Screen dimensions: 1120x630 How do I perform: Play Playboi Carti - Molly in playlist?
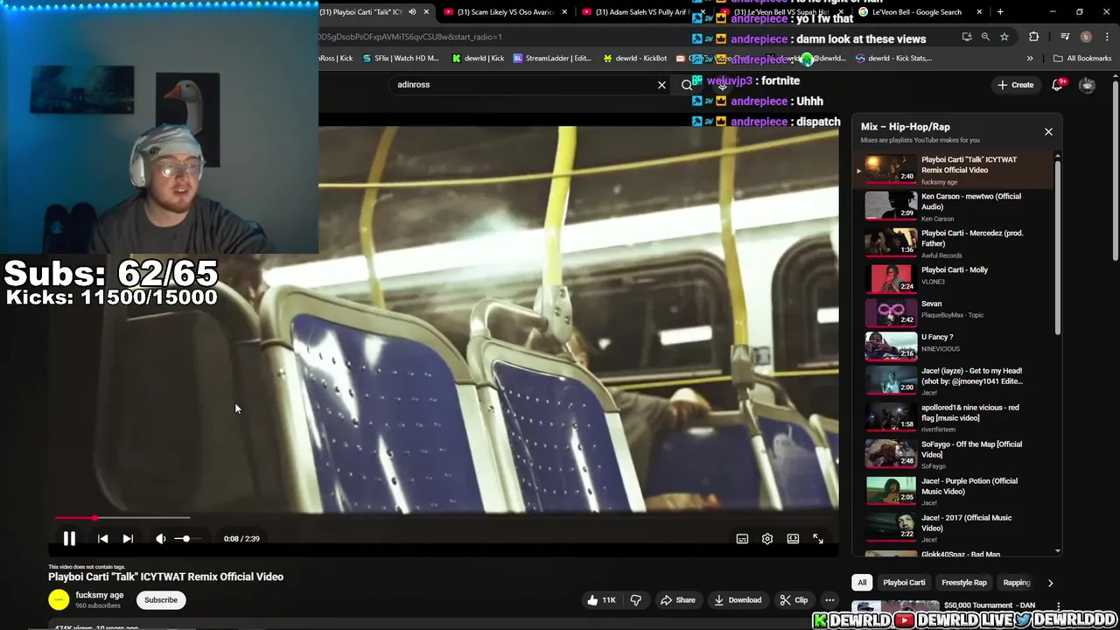(x=954, y=278)
